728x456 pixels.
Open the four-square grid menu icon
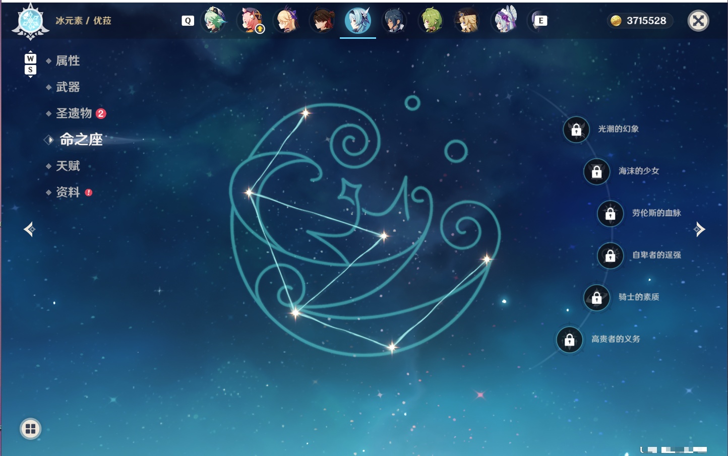[x=30, y=429]
